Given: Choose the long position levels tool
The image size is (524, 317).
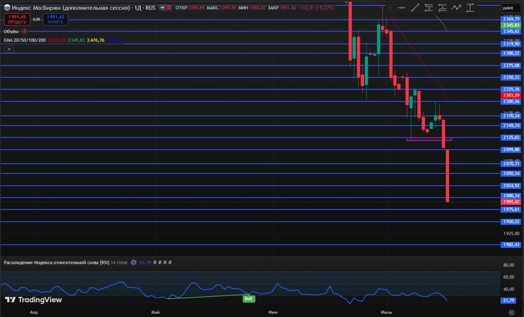Looking at the screenshot, I should (443, 7).
